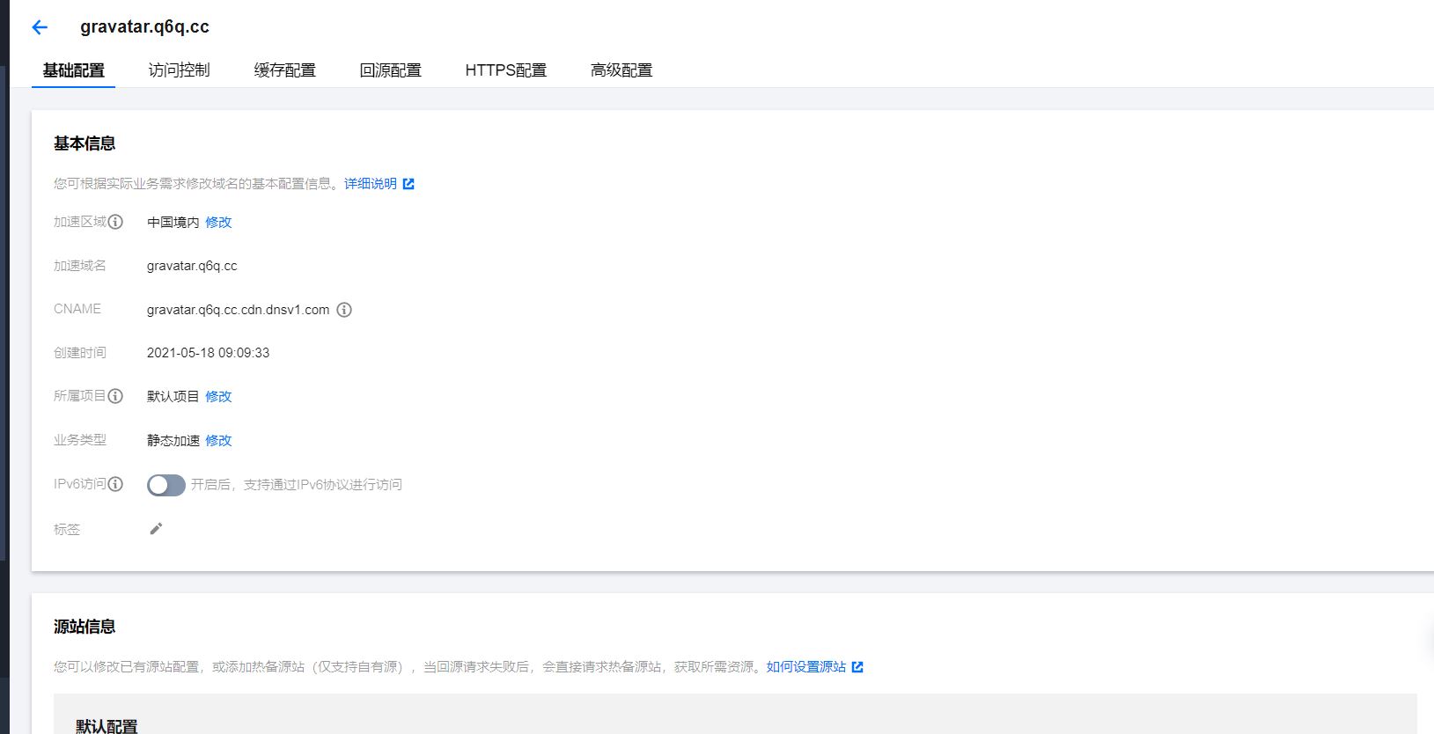
Task: Switch to the 访问控制 tab
Action: 179,70
